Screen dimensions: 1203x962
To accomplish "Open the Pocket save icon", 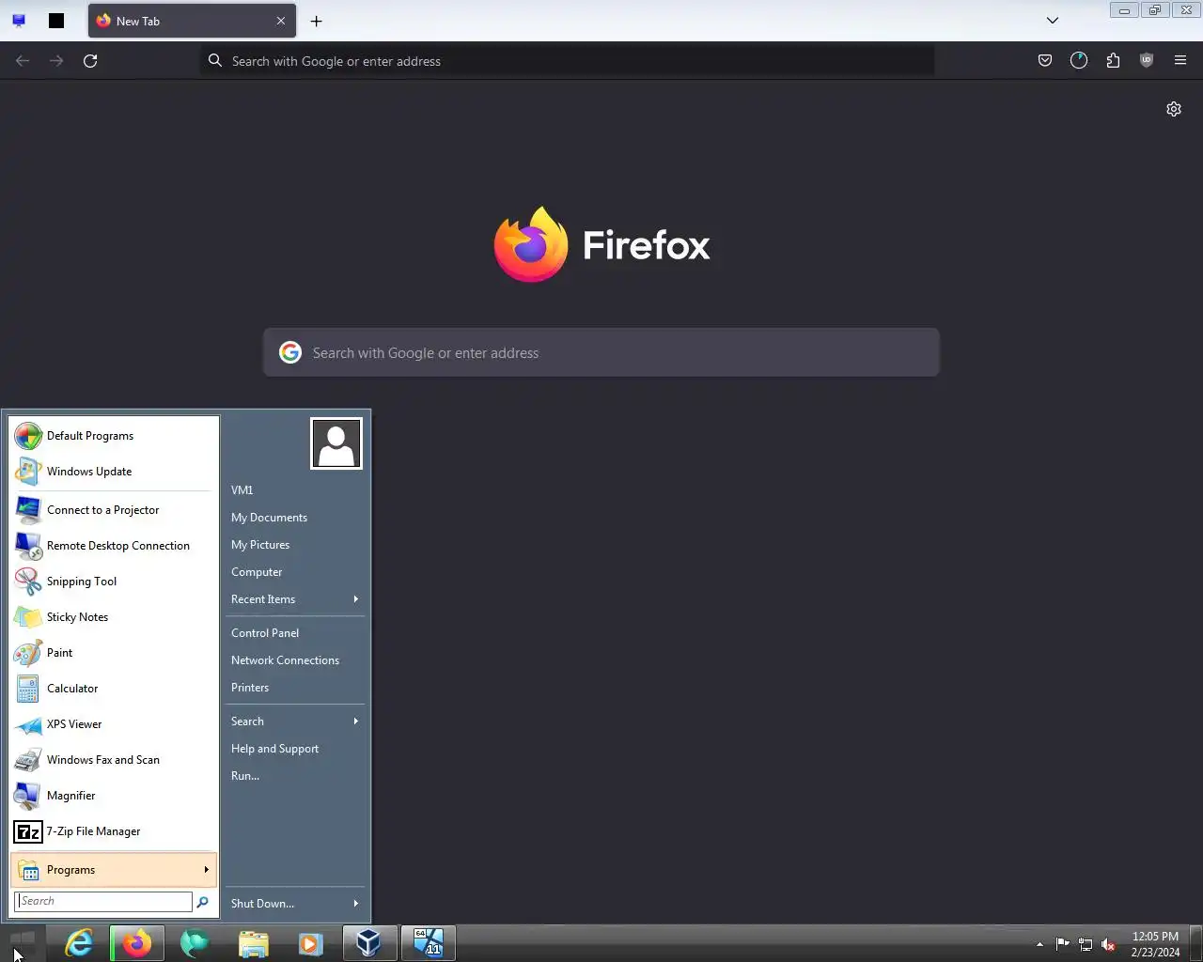I will coord(1044,61).
